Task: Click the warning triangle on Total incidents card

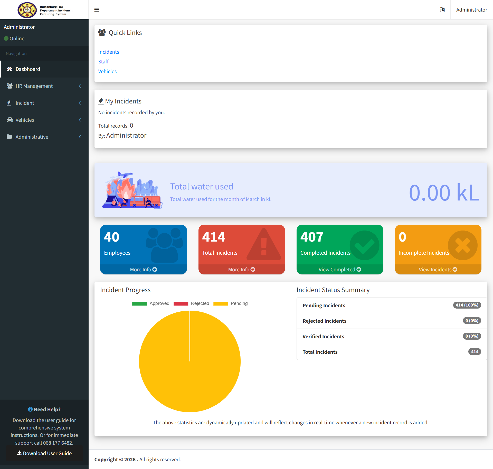Action: tap(264, 244)
